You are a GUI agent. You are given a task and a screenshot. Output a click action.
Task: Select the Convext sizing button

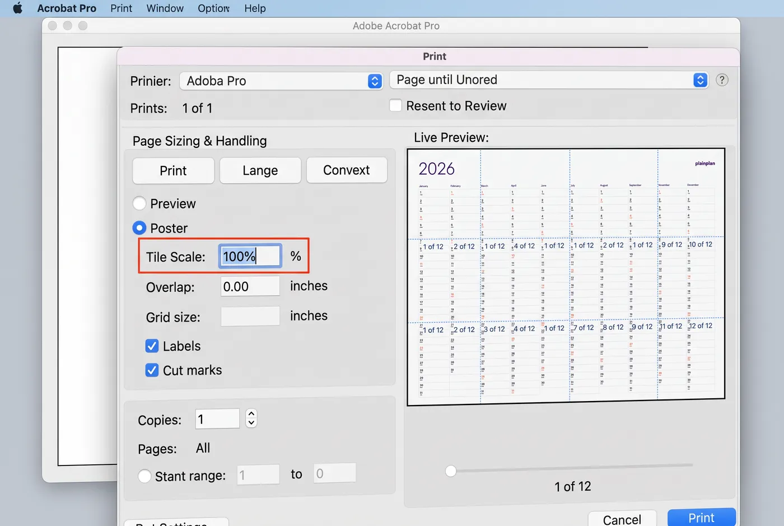pos(347,170)
